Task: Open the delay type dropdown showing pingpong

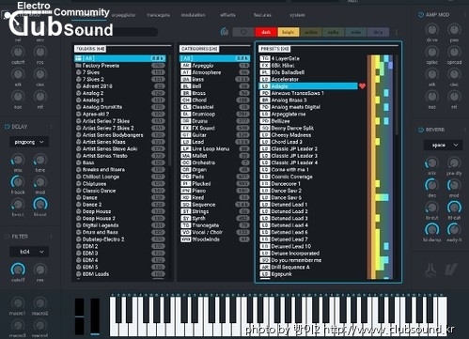Action: (29, 142)
